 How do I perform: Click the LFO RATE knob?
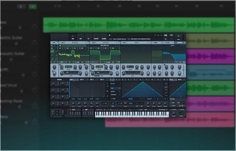click(x=125, y=103)
